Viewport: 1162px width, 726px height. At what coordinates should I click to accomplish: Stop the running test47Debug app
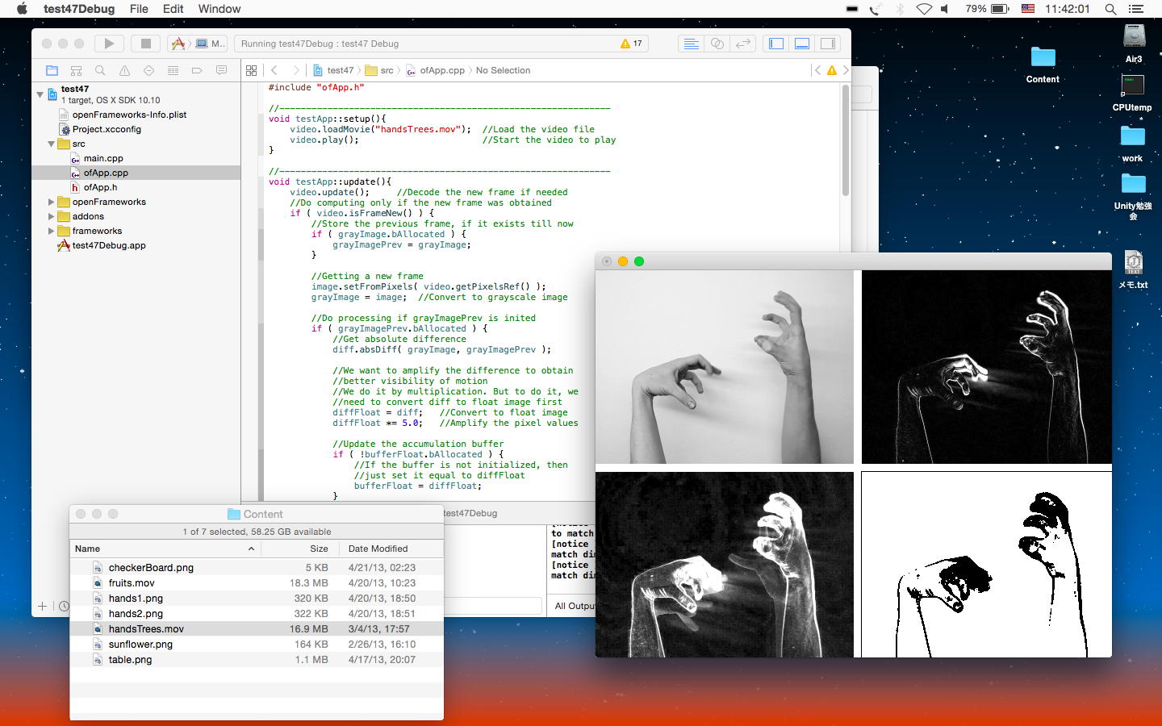(x=145, y=44)
